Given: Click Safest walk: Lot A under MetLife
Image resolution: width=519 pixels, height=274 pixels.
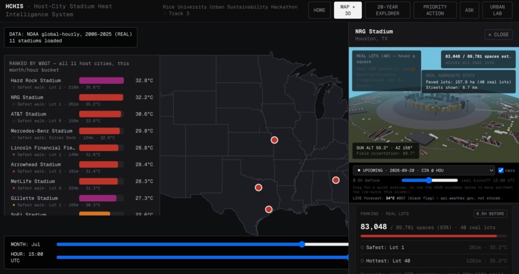Looking at the screenshot, I should click(x=59, y=188).
